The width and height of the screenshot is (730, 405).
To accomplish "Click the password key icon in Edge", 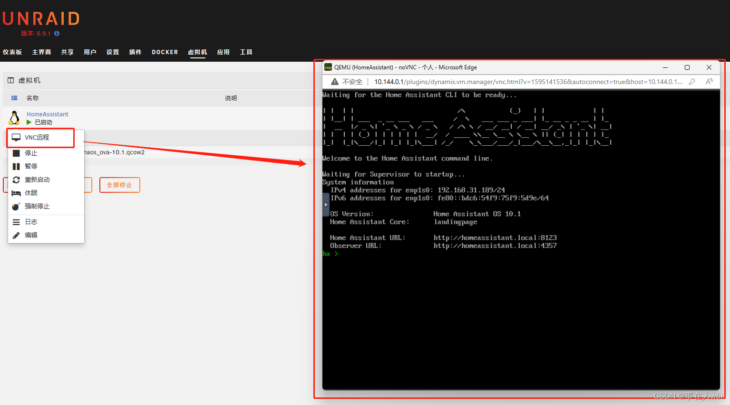I will coord(692,82).
